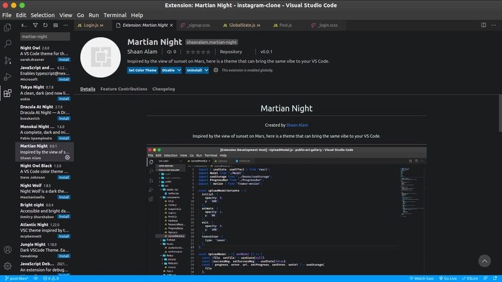Open extensions panel more actions menu
This screenshot has width=502, height=282.
pyautogui.click(x=66, y=25)
